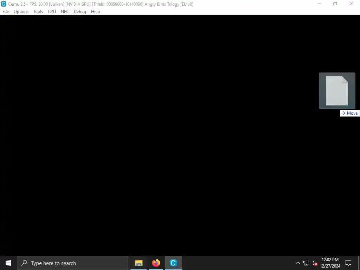Click the Cemu logo in title bar
This screenshot has width=360, height=270.
4,4
